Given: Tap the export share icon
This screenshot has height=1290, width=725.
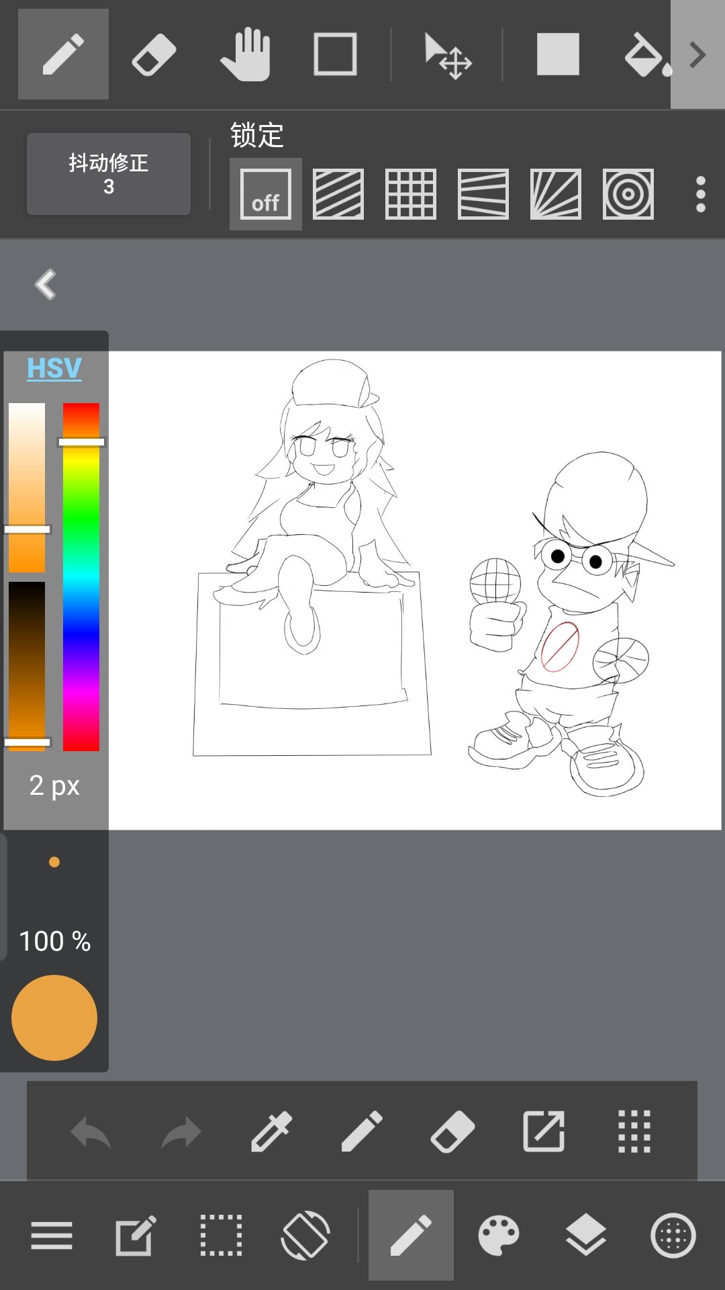Looking at the screenshot, I should coord(544,1132).
